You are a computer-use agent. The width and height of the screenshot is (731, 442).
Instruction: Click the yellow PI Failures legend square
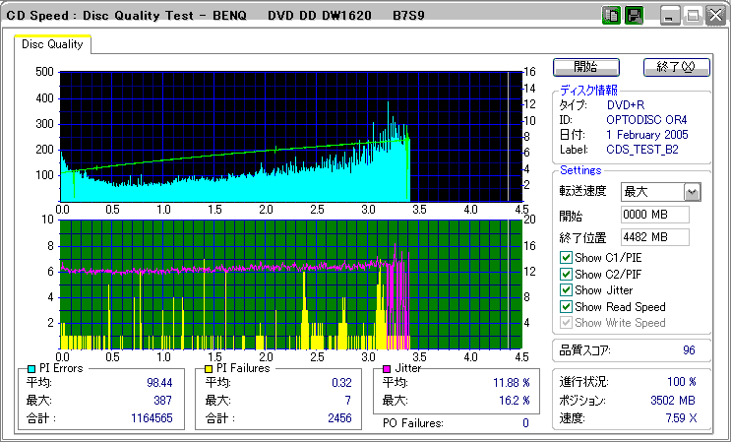tap(208, 368)
